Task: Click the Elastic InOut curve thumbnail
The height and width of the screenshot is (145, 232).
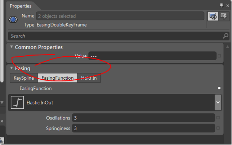Action: [17, 102]
